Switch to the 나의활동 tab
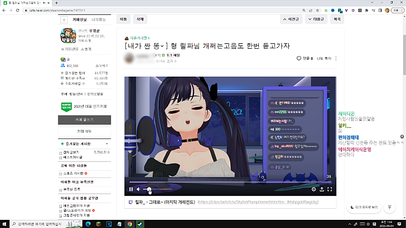406x228 pixels. point(98,19)
